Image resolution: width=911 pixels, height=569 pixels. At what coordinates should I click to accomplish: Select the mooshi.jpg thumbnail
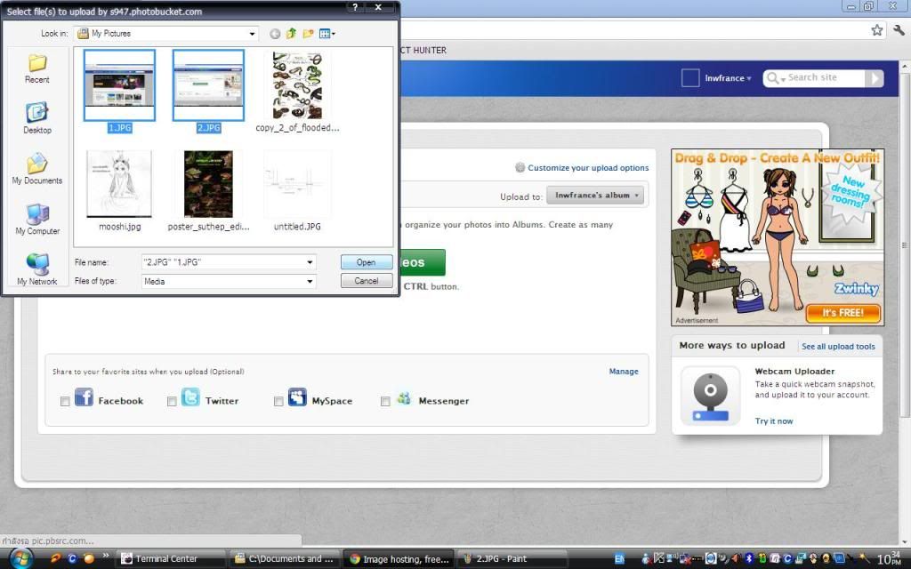[119, 185]
